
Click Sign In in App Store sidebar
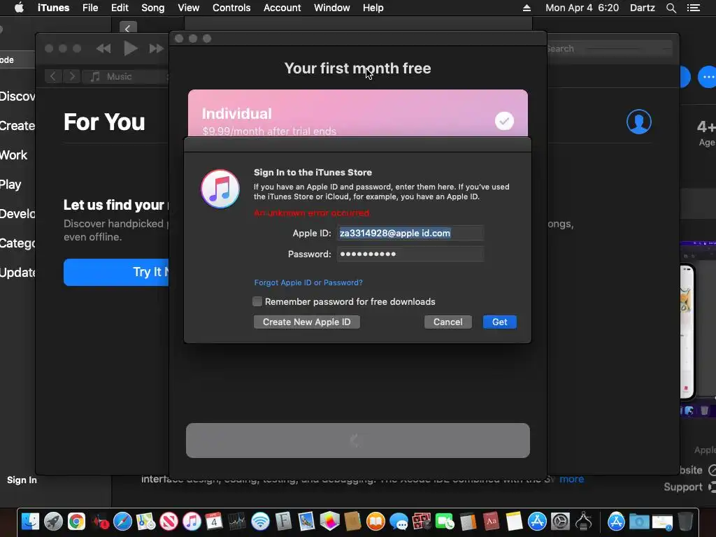coord(22,480)
